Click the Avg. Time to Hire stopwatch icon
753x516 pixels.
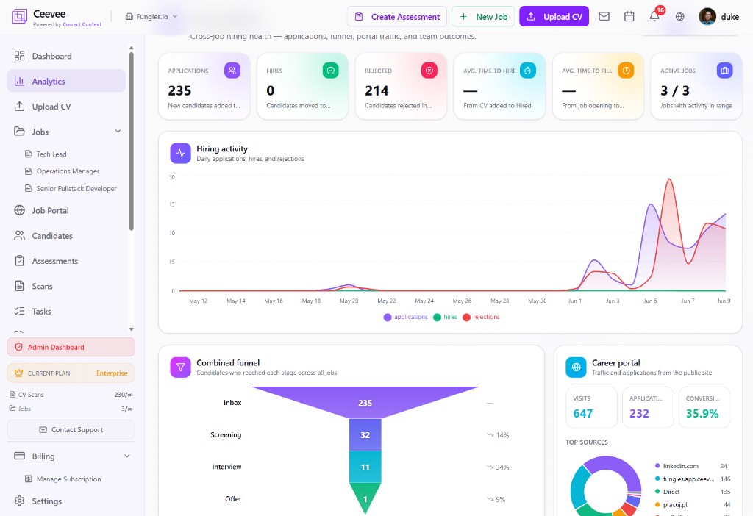click(528, 71)
